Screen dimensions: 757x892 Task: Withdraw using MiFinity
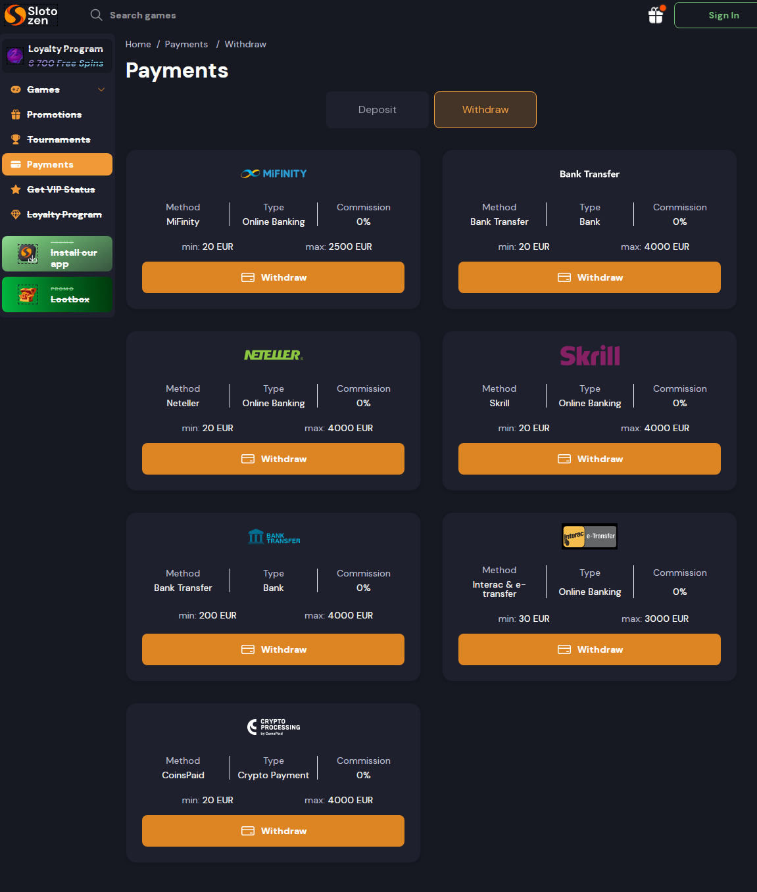(x=273, y=277)
